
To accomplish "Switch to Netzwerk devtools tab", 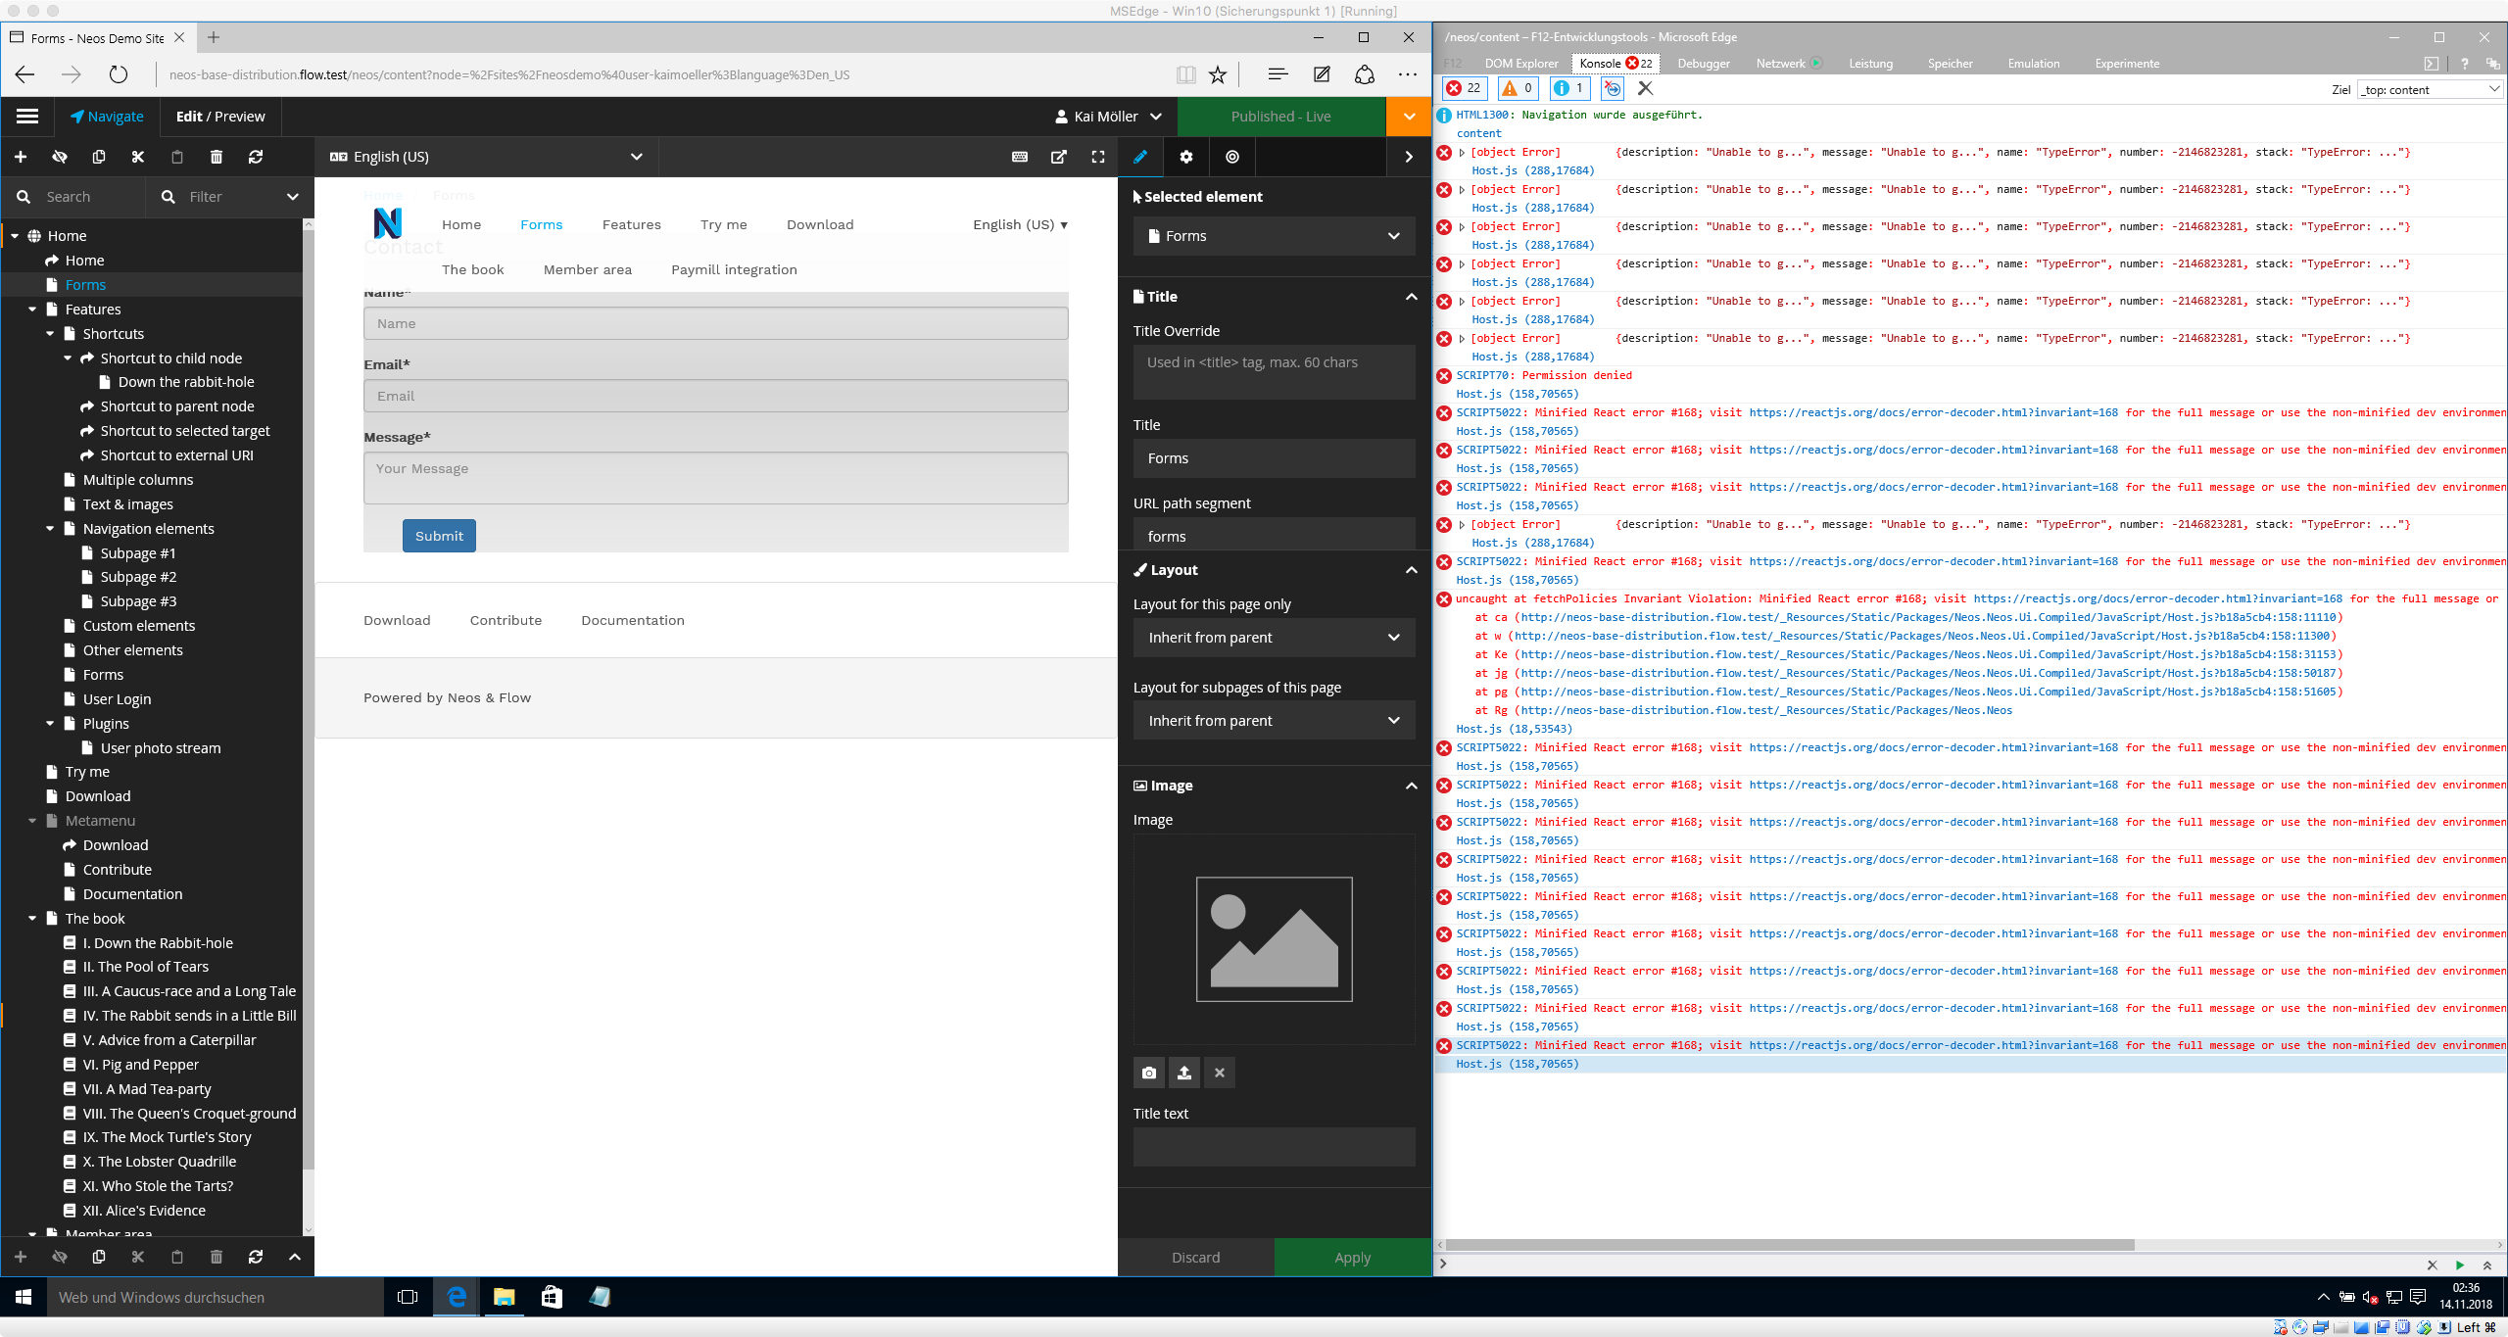I will click(x=1780, y=64).
